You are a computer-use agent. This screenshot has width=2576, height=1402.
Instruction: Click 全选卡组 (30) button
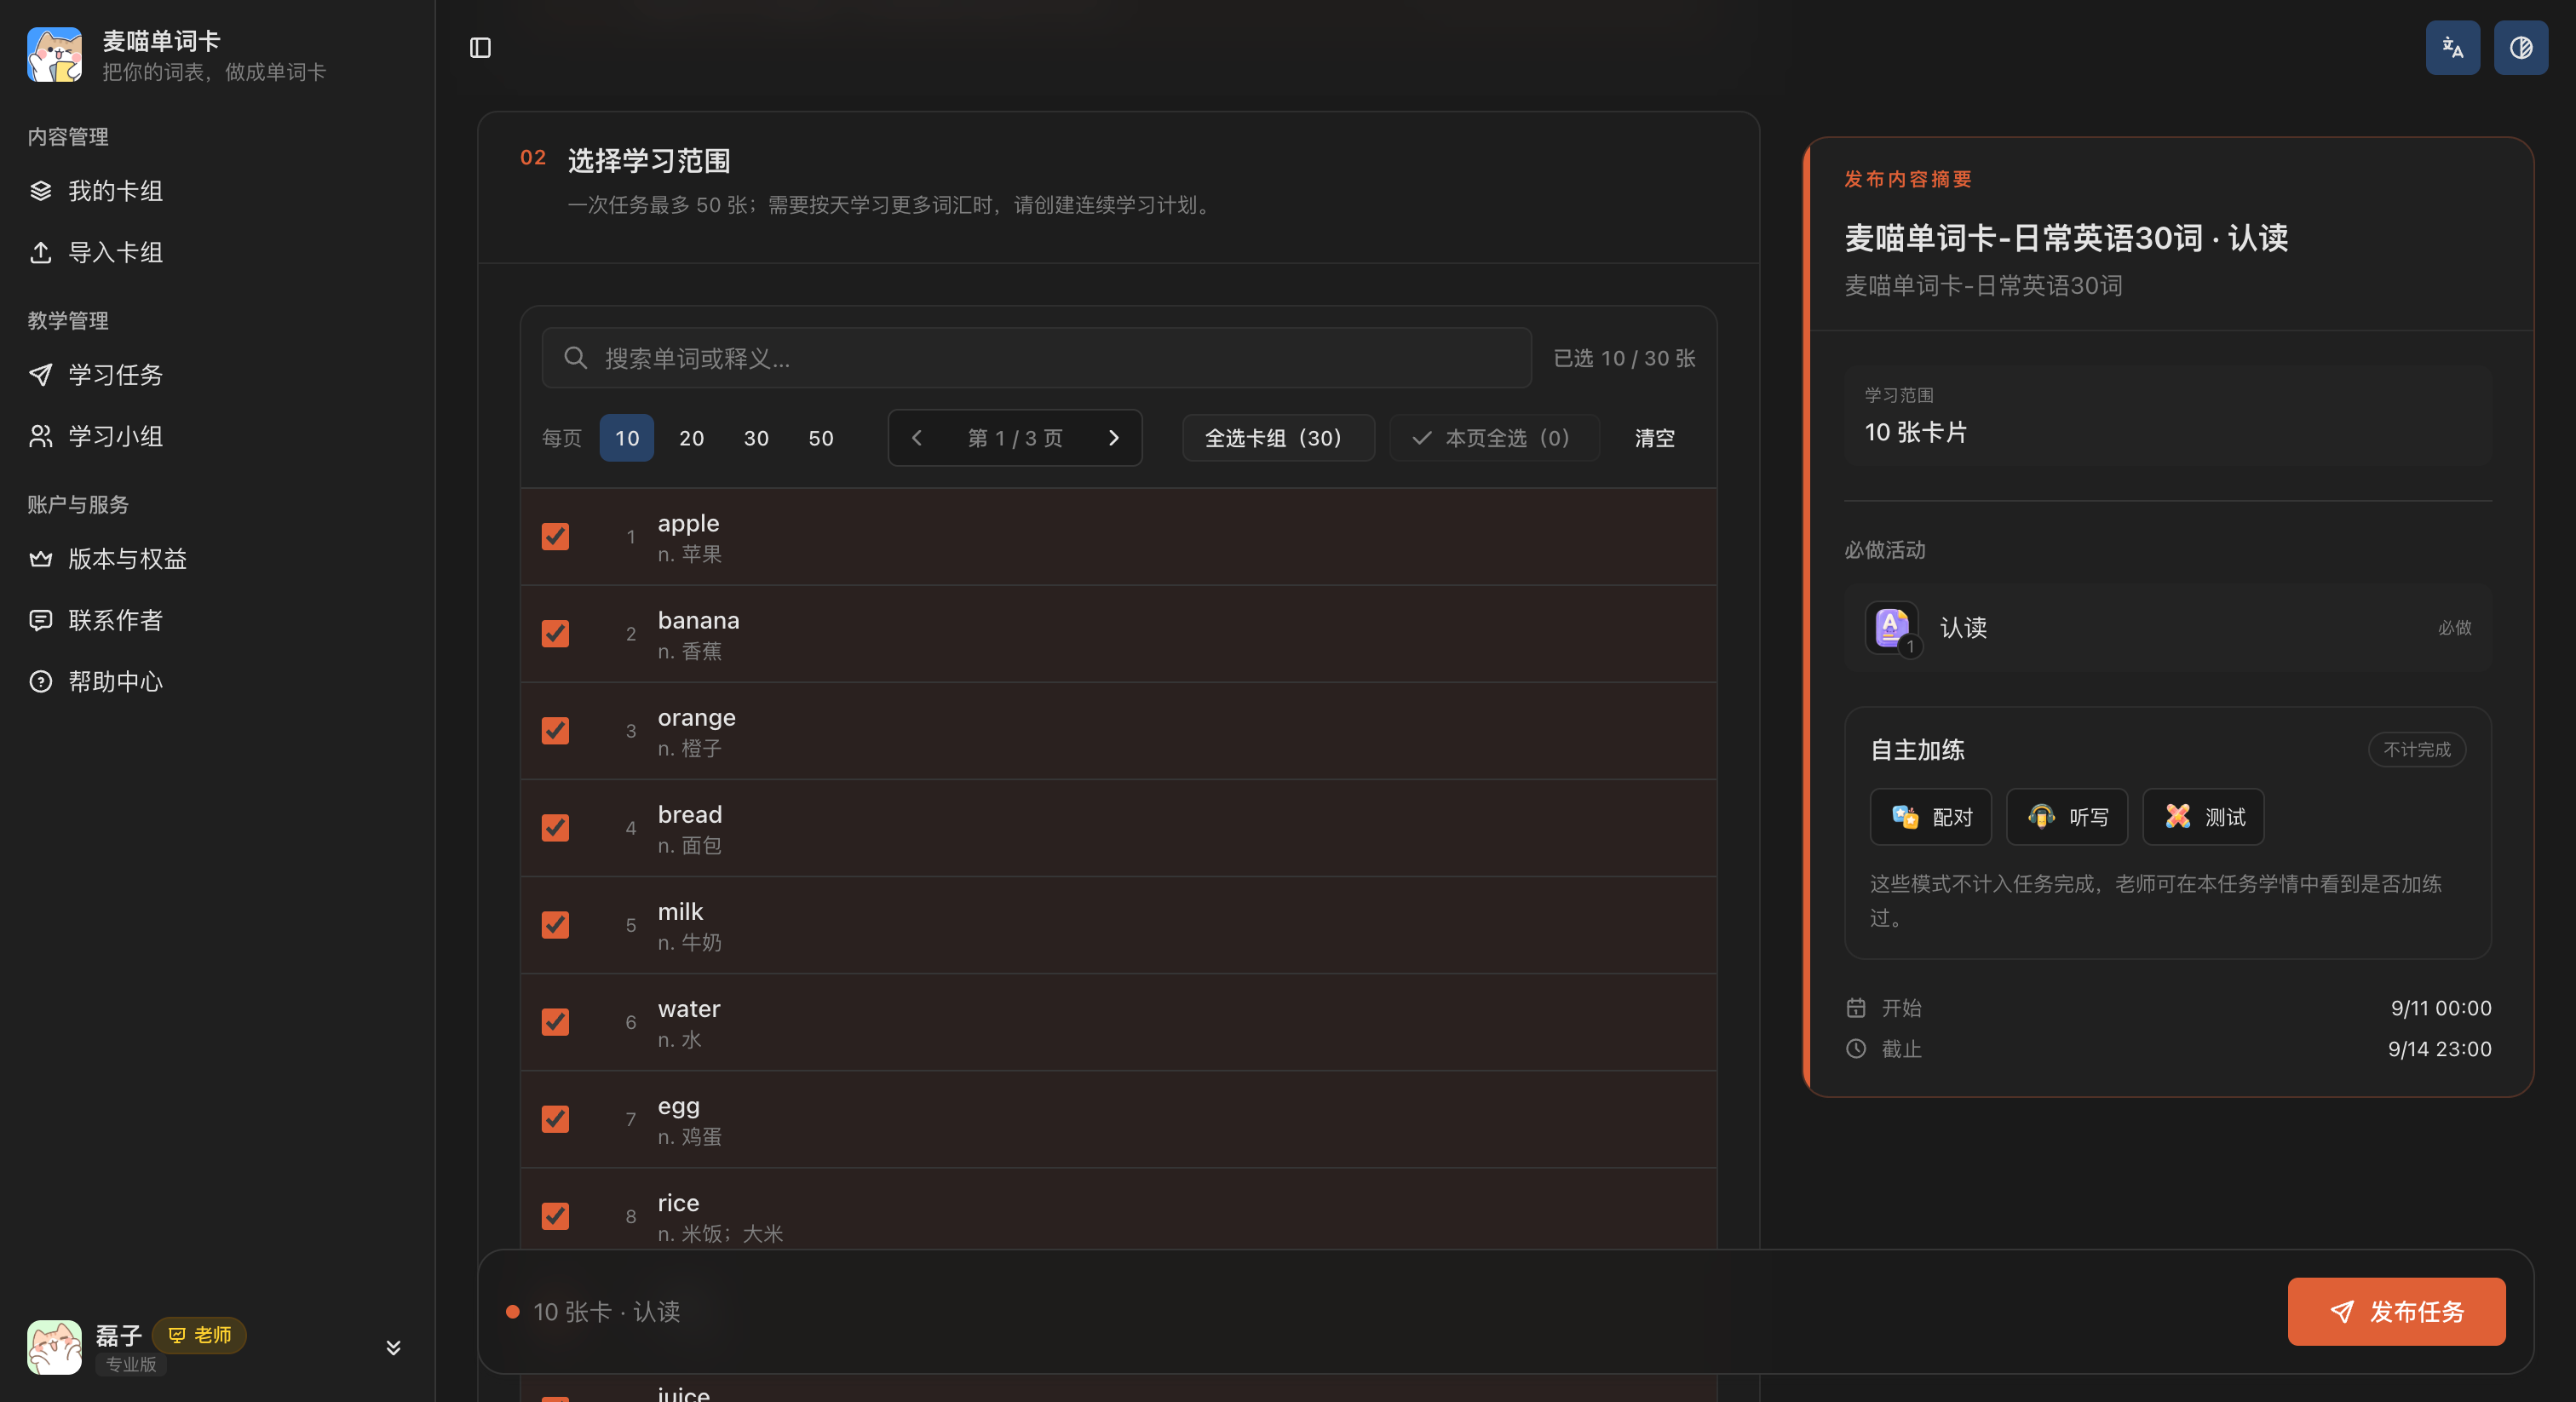(1278, 438)
